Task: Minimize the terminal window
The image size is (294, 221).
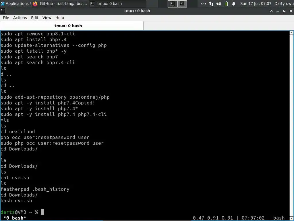Action: pos(278,11)
